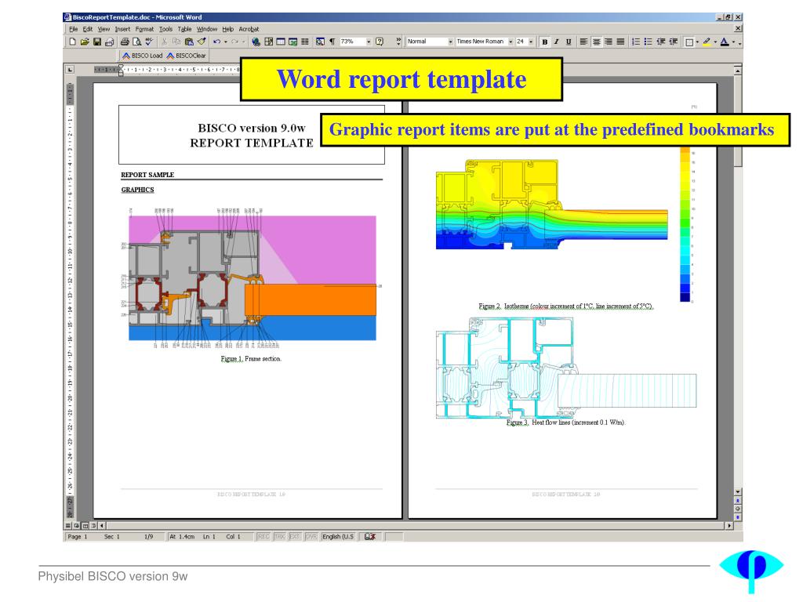Open Print Preview from the toolbar
803x602 pixels.
point(136,42)
